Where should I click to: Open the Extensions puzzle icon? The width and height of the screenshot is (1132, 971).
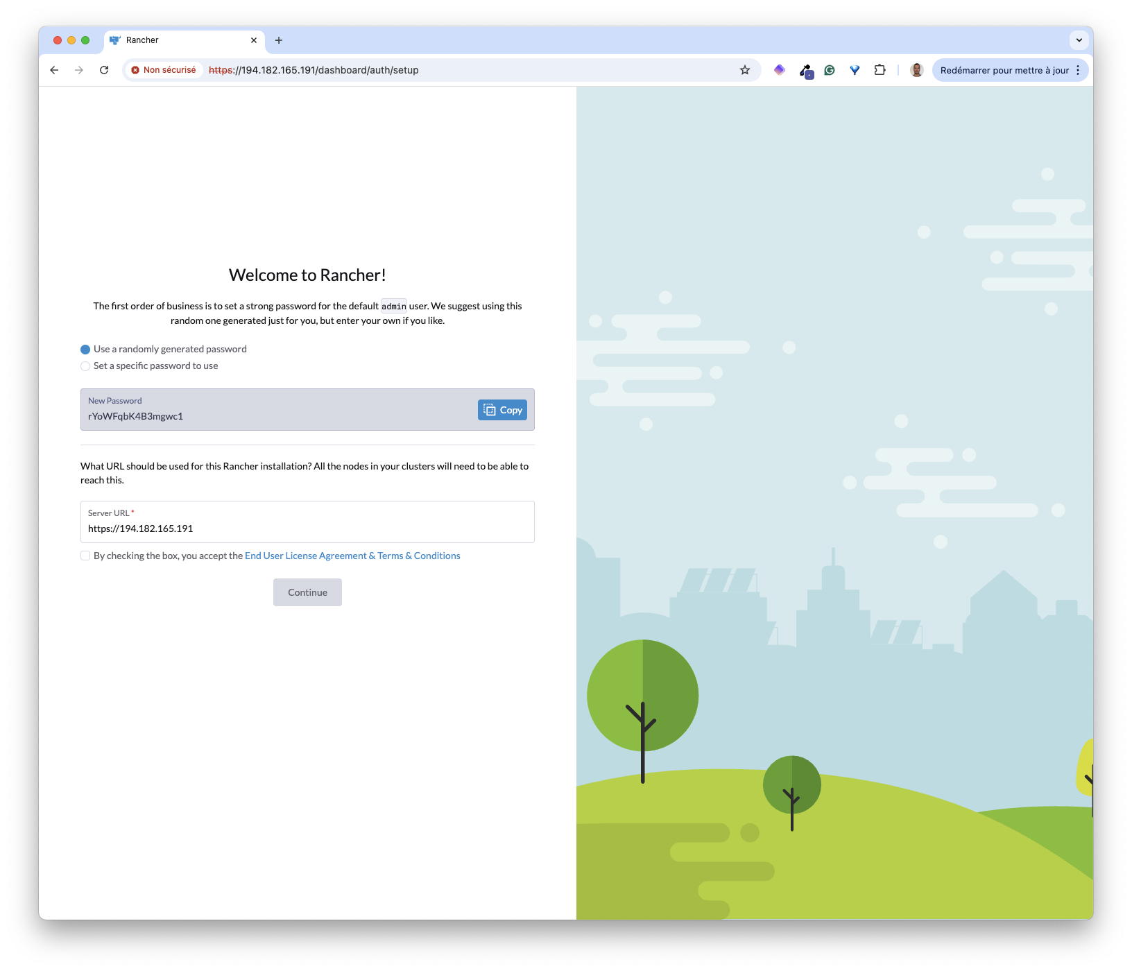point(880,70)
